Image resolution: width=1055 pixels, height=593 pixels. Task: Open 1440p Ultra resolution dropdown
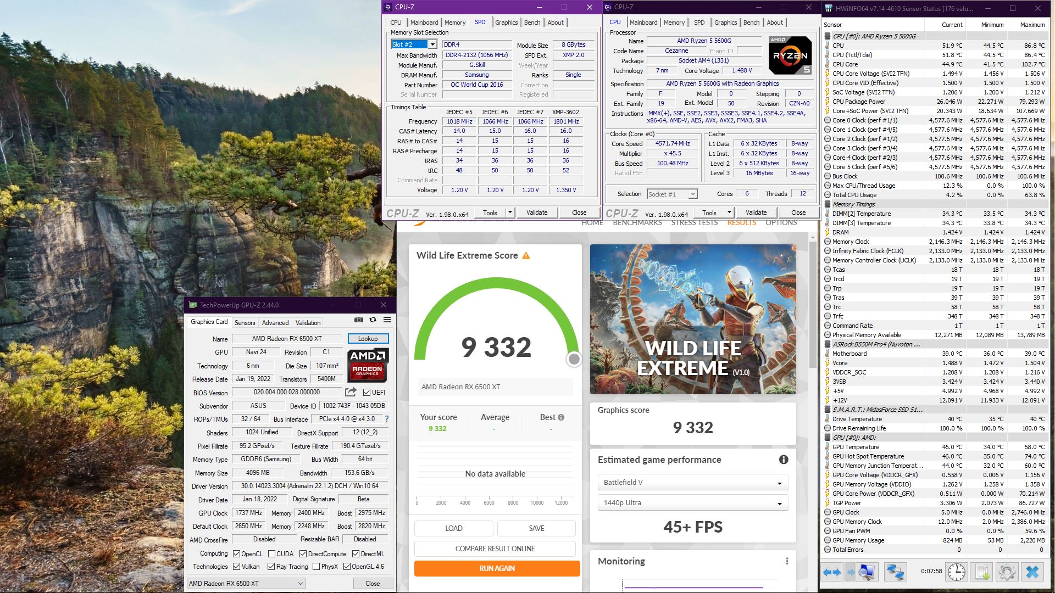pos(692,502)
